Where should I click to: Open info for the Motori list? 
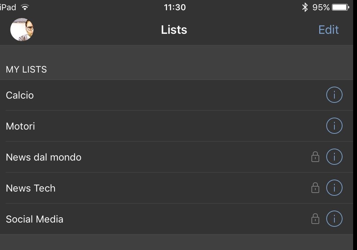click(x=334, y=126)
